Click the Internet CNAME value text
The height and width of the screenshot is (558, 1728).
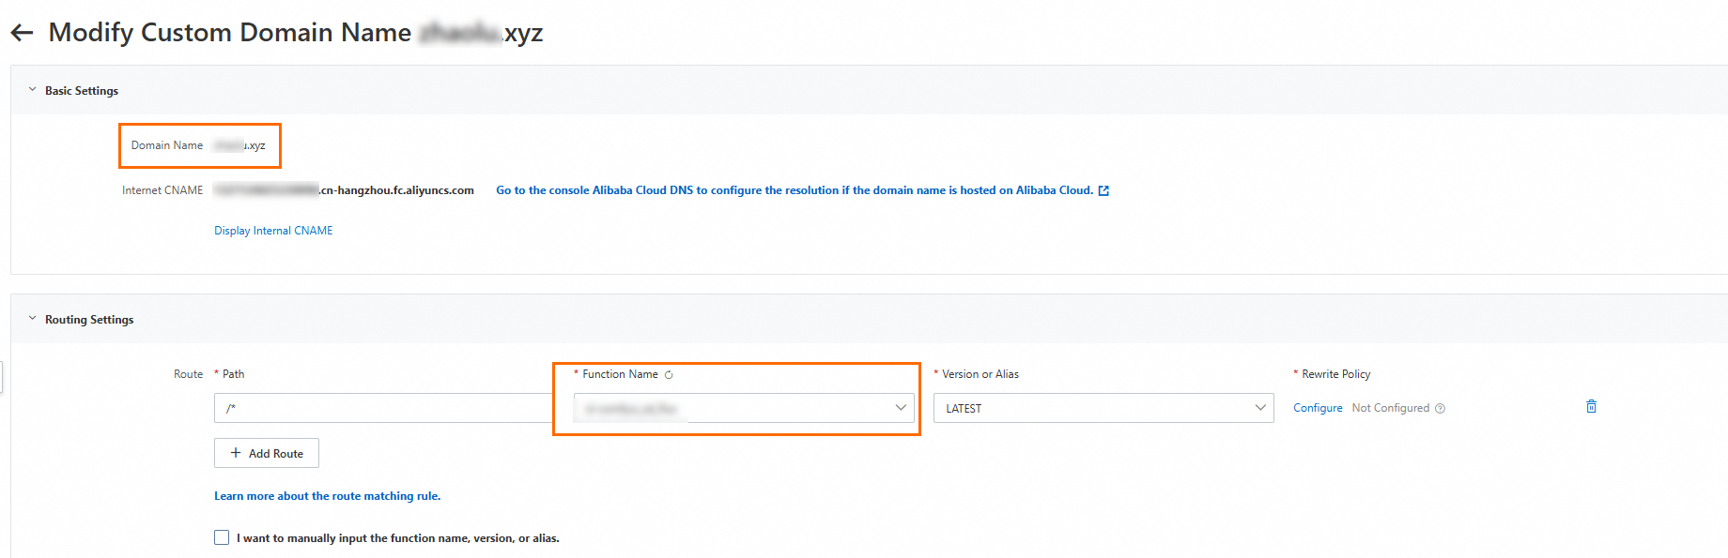[x=344, y=190]
